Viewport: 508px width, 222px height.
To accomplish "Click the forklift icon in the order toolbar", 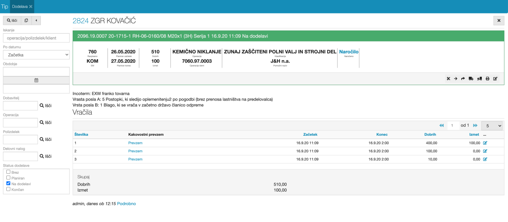I will click(479, 79).
